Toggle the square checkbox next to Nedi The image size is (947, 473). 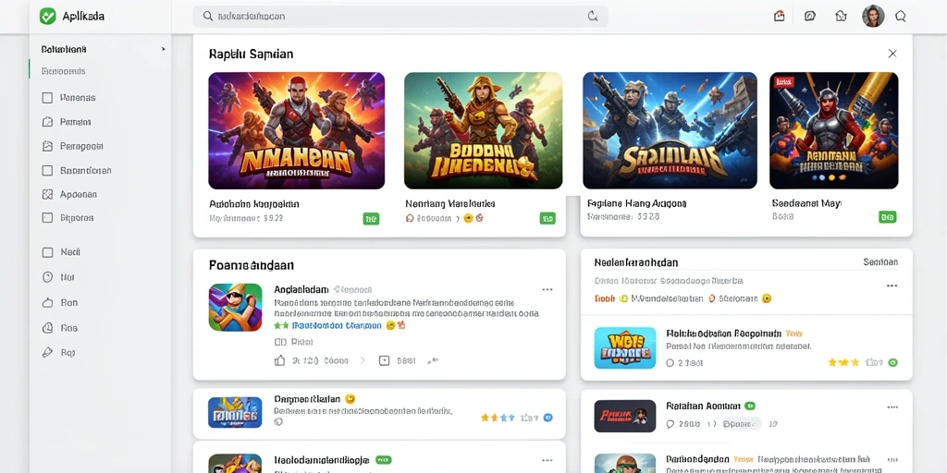47,253
